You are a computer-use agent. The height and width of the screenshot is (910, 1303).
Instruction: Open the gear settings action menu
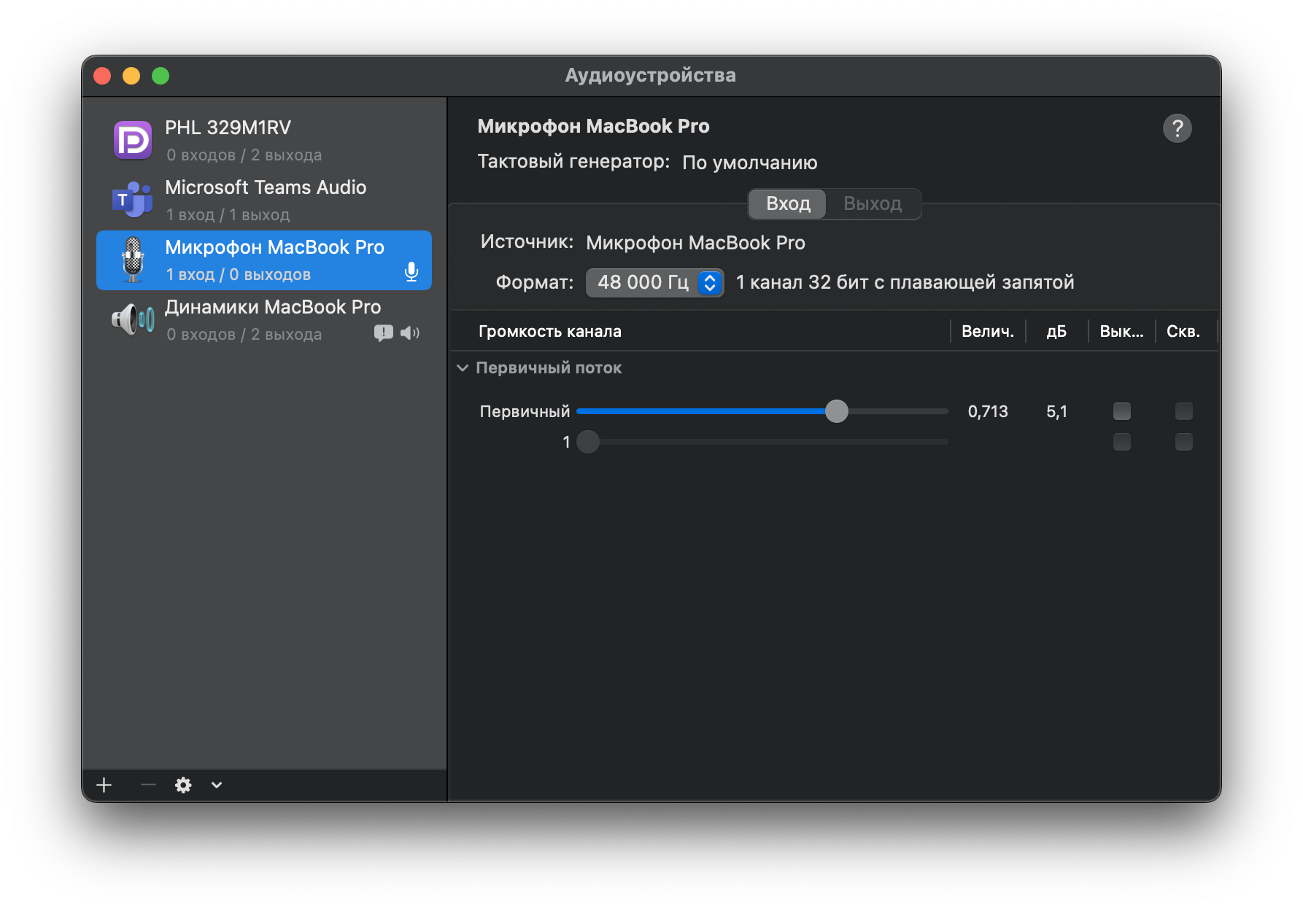pos(183,785)
